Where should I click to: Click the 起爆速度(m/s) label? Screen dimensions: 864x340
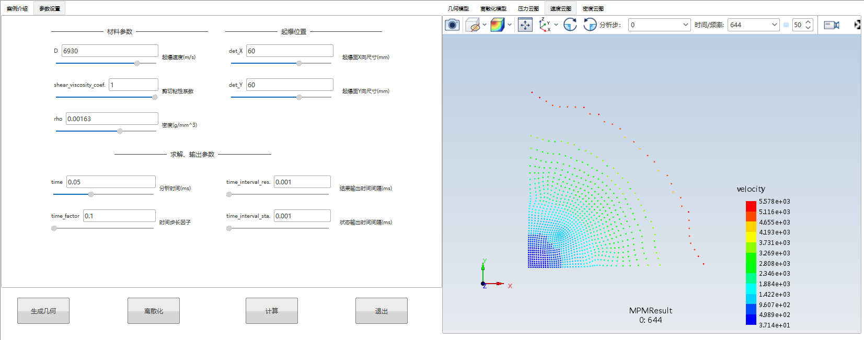179,57
